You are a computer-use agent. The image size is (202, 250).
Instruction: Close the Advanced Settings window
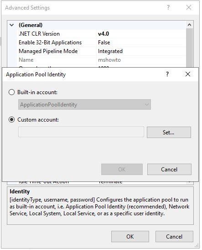[189, 7]
